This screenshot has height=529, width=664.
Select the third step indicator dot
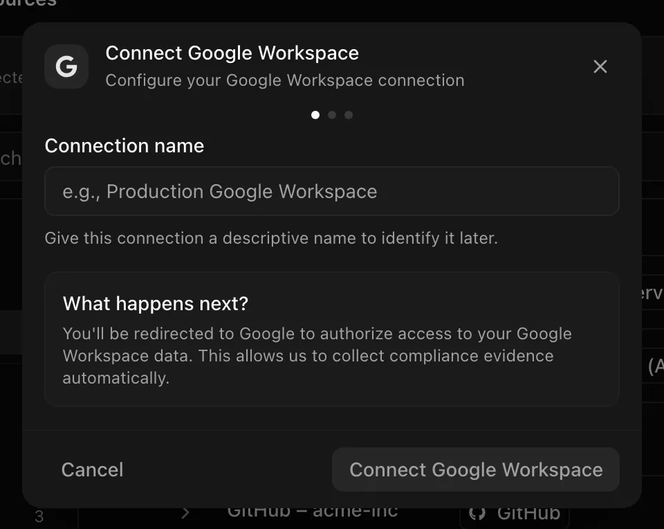pyautogui.click(x=349, y=115)
